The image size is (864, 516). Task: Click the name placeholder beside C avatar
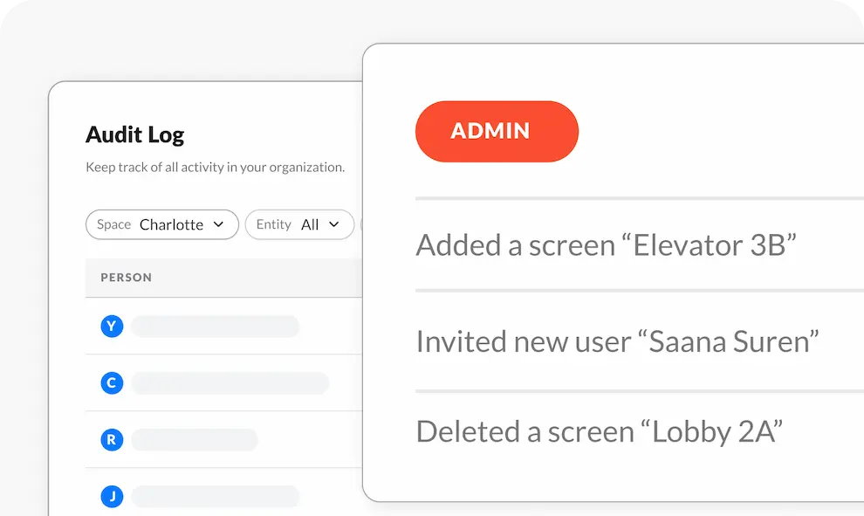(x=230, y=383)
